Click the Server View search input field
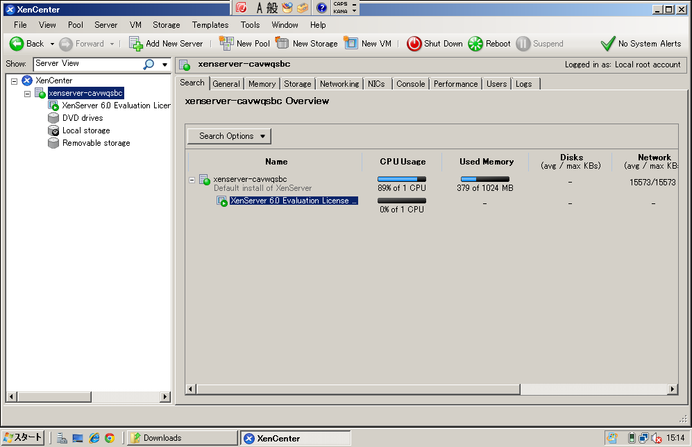Image resolution: width=692 pixels, height=447 pixels. [88, 64]
